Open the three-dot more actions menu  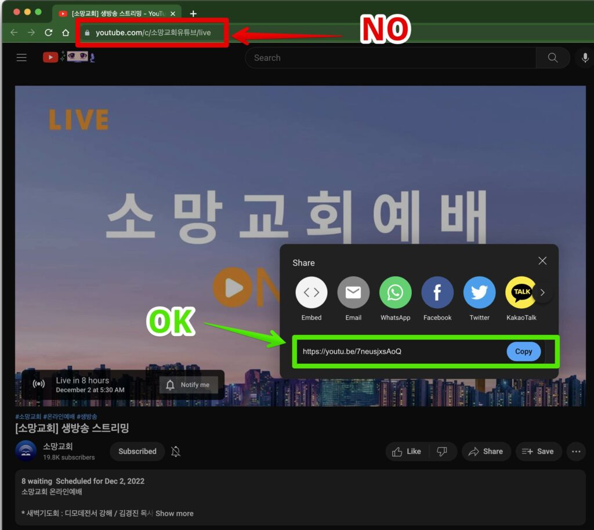point(576,451)
